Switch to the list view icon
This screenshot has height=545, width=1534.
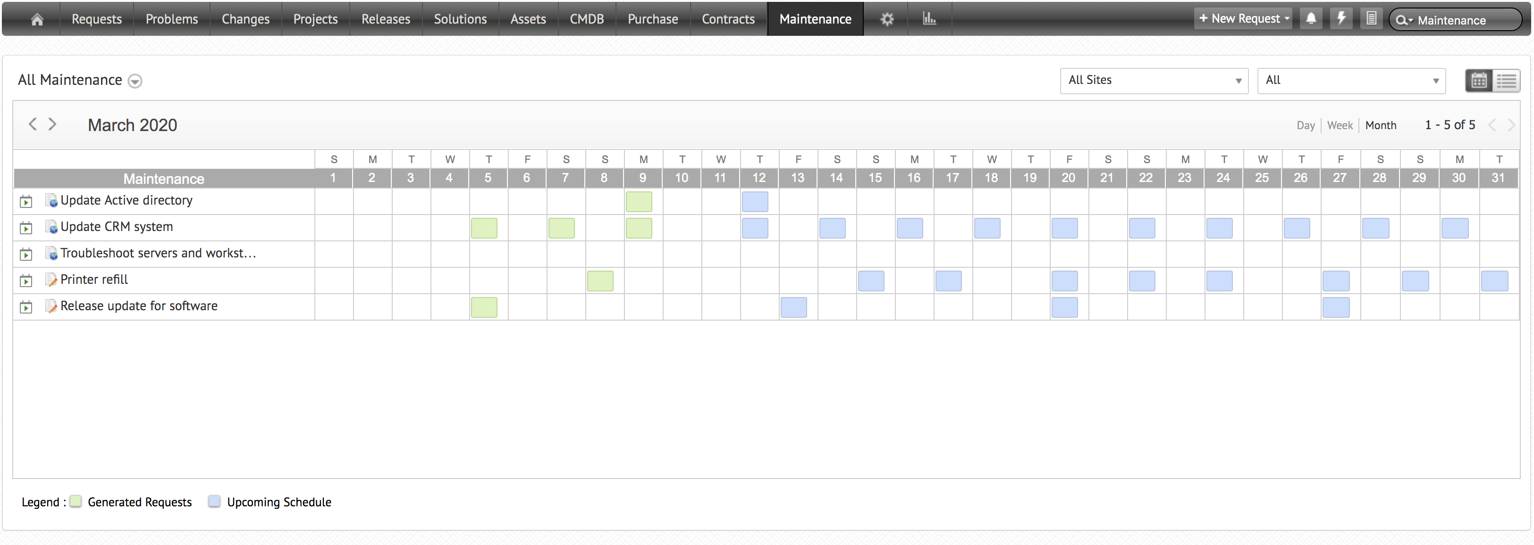point(1506,80)
